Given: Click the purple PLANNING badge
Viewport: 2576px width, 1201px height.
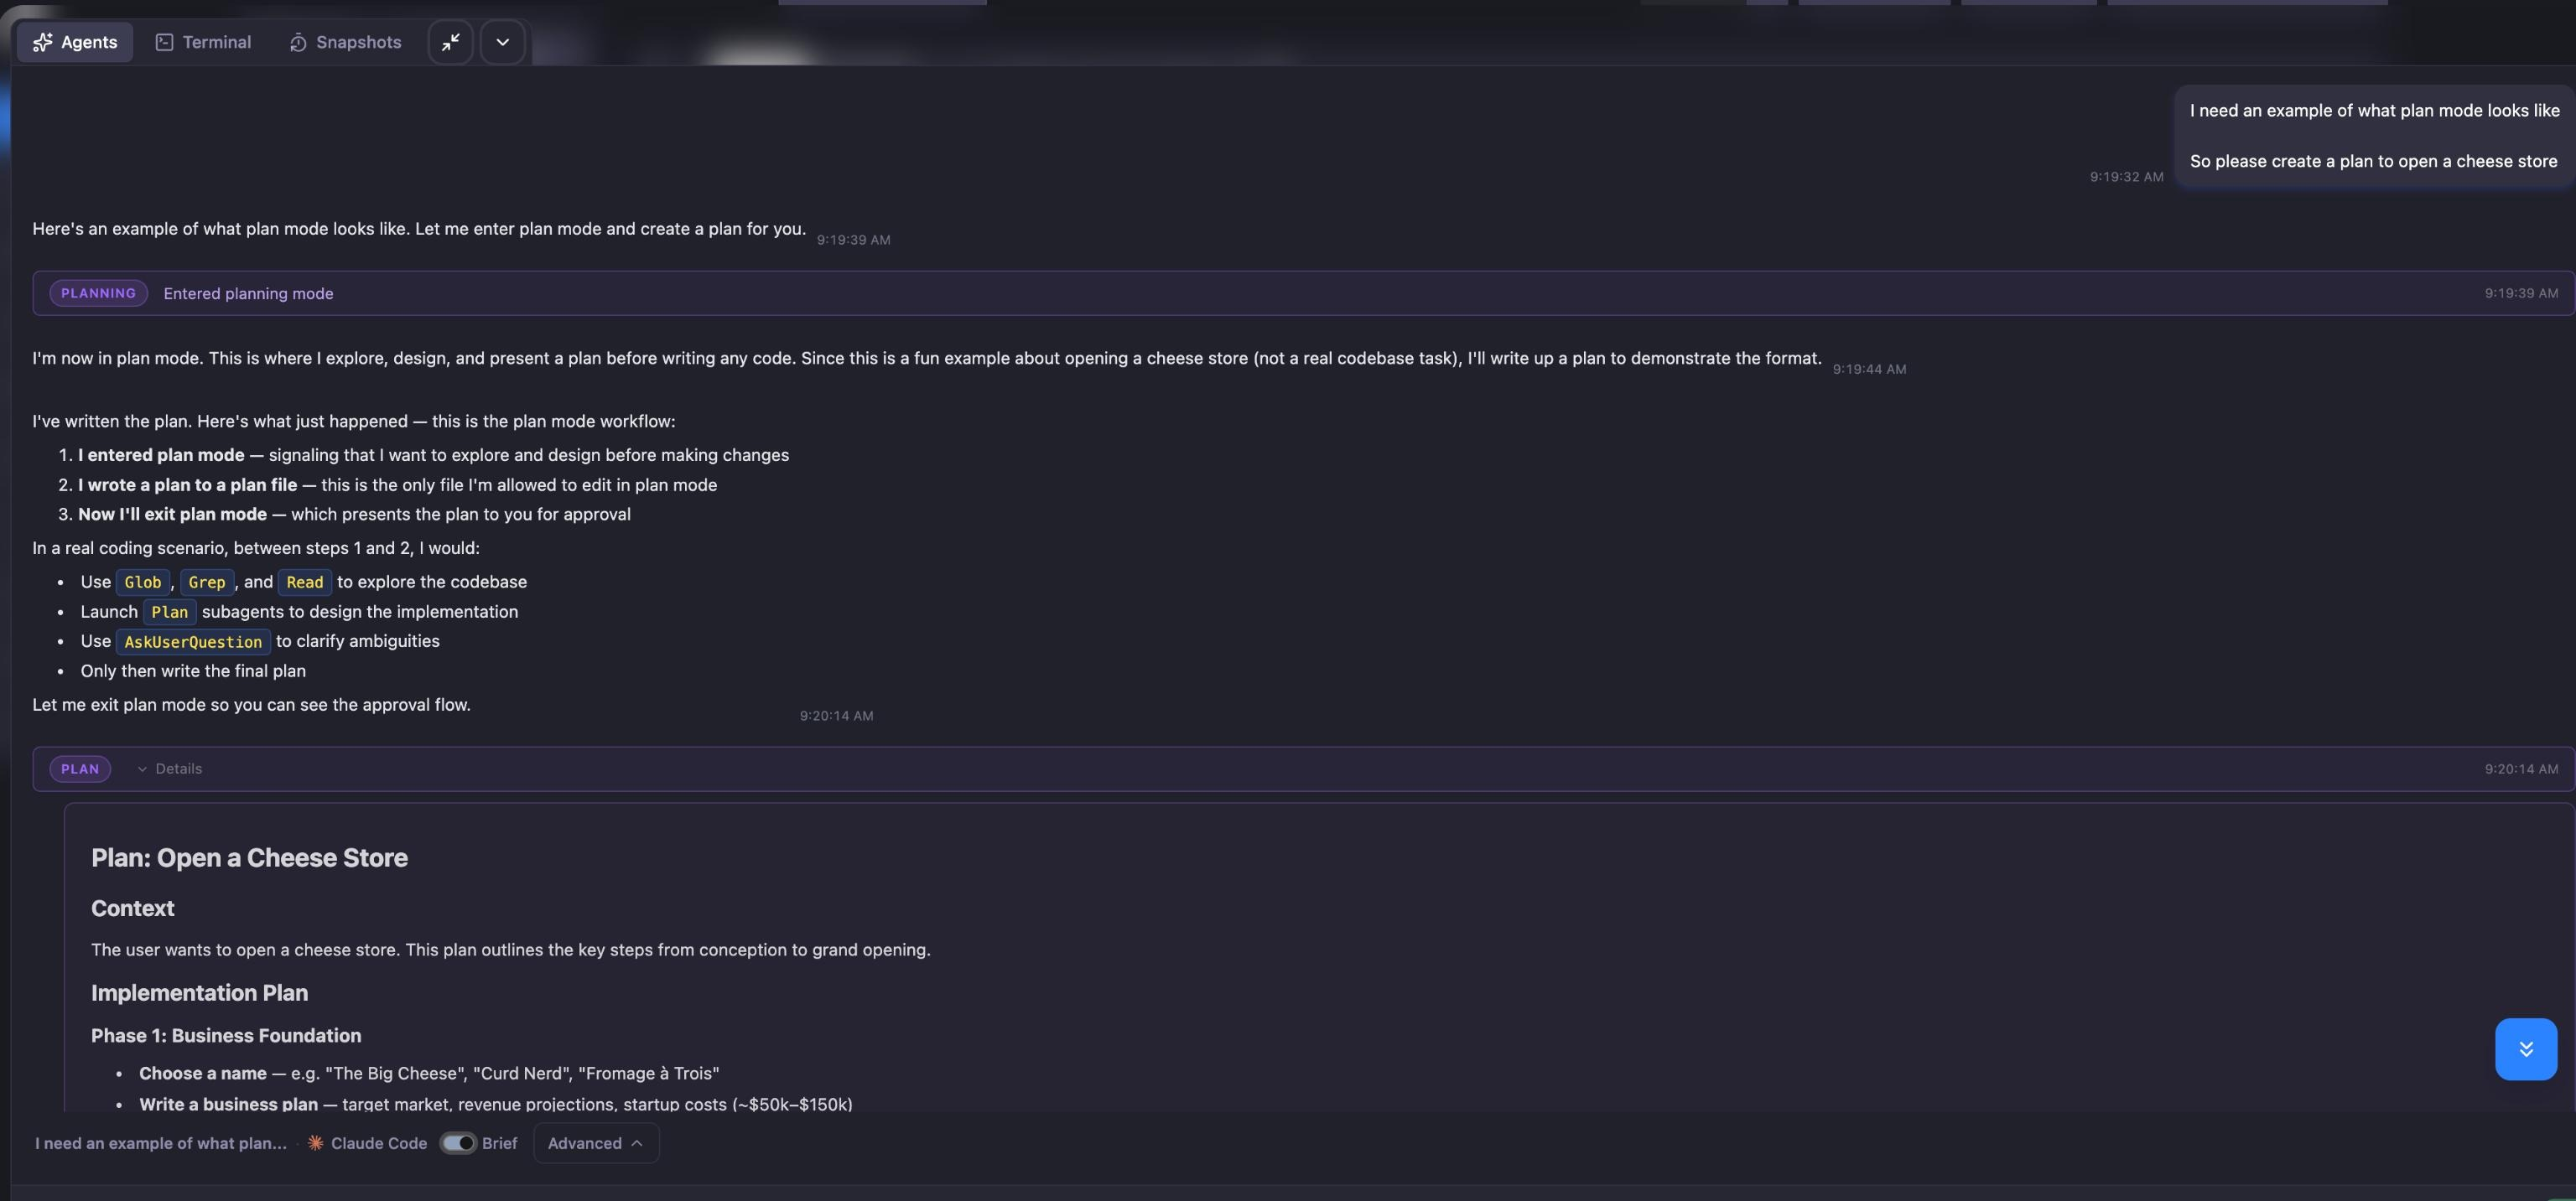Looking at the screenshot, I should (98, 294).
